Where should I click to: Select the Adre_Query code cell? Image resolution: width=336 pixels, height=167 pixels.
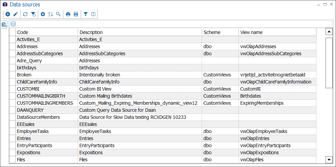(47, 61)
